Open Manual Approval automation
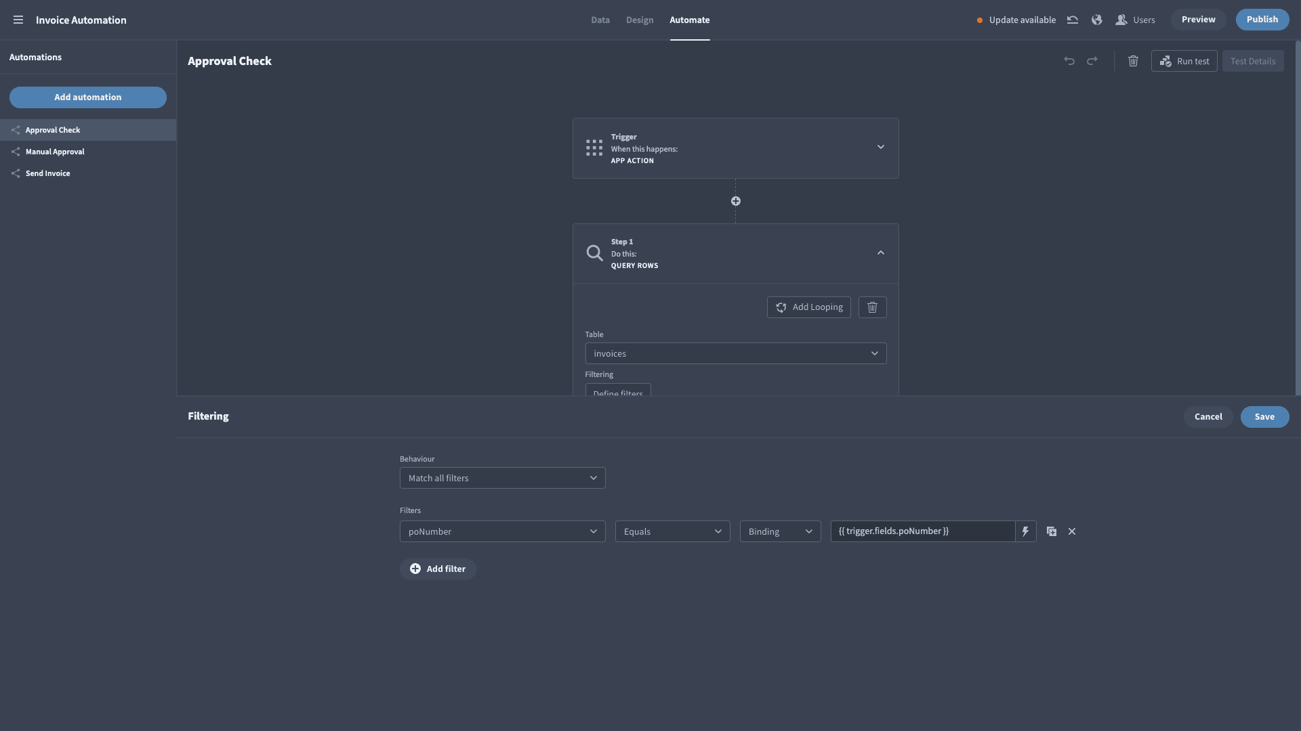Viewport: 1301px width, 731px height. [88, 152]
